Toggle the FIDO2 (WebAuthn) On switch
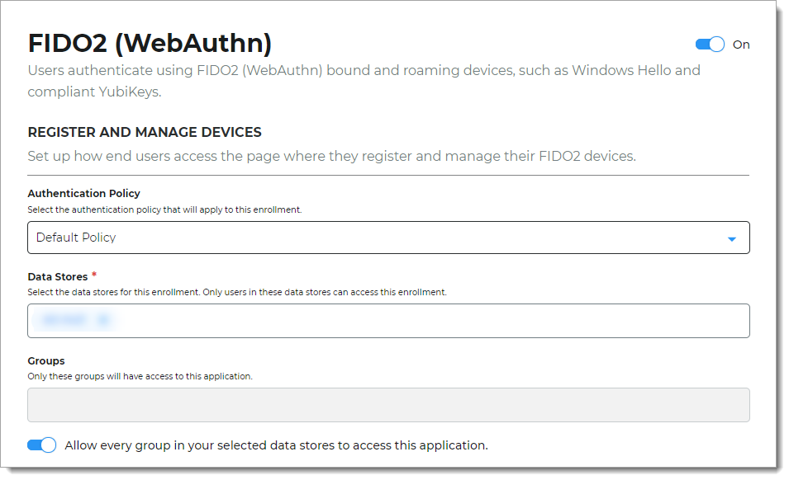The image size is (789, 480). click(710, 45)
